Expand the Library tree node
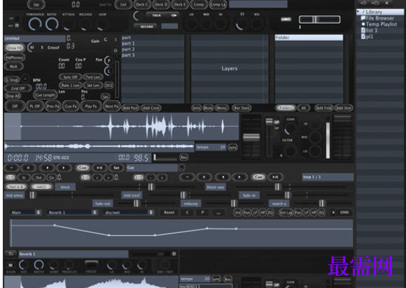406x288 pixels. click(359, 12)
